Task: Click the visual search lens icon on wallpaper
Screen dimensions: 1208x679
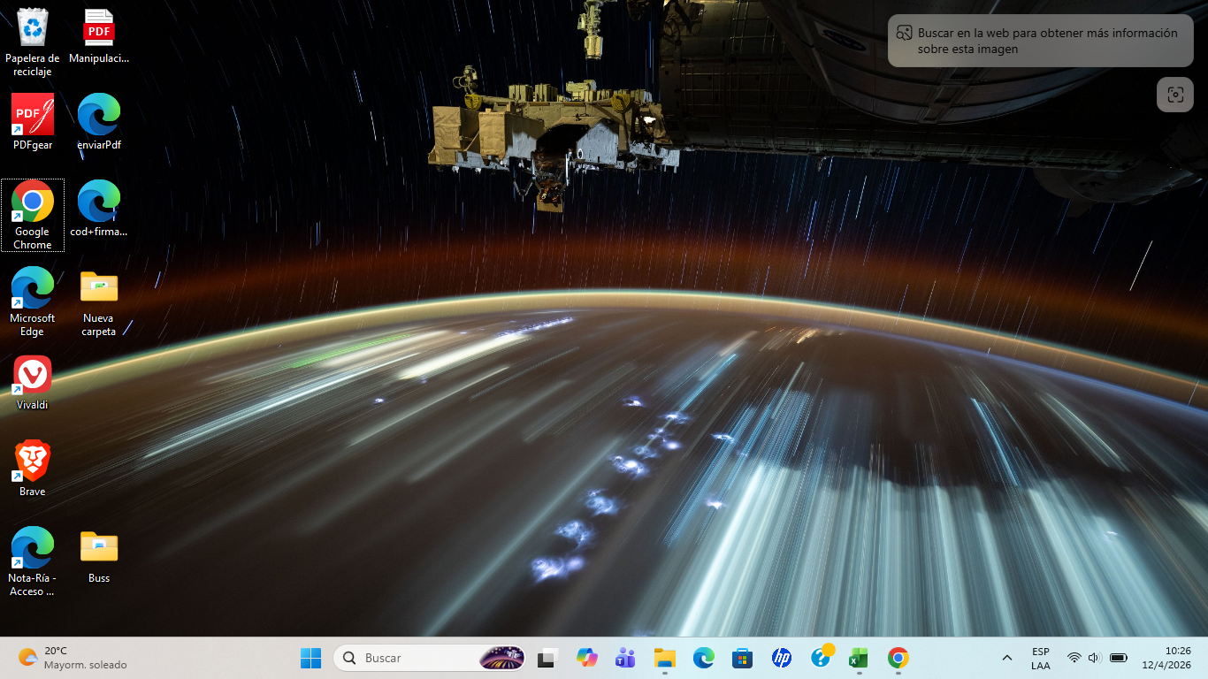Action: tap(1175, 95)
